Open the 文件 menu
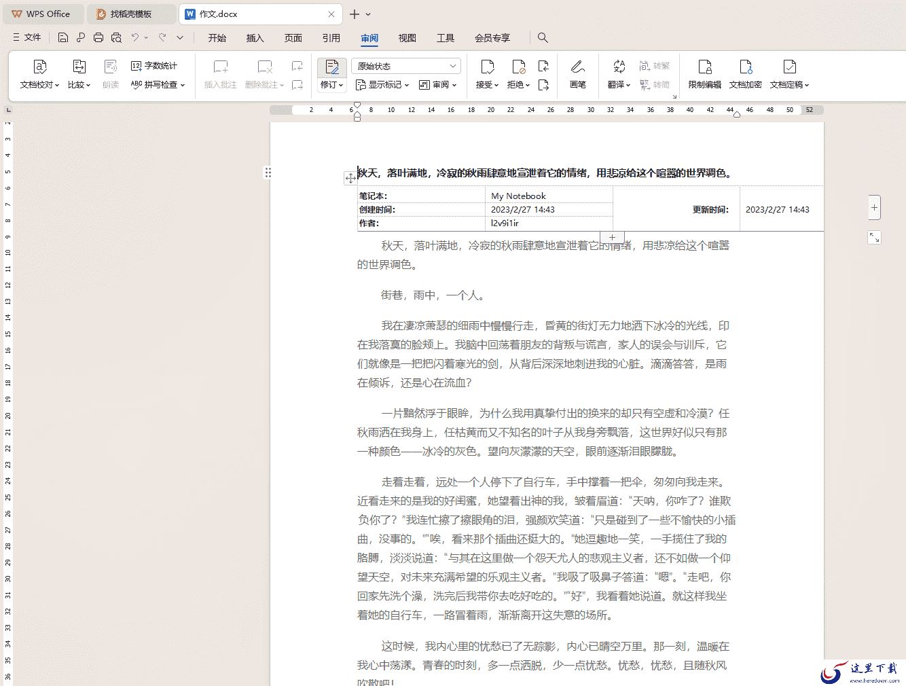This screenshot has width=906, height=686. [x=26, y=37]
